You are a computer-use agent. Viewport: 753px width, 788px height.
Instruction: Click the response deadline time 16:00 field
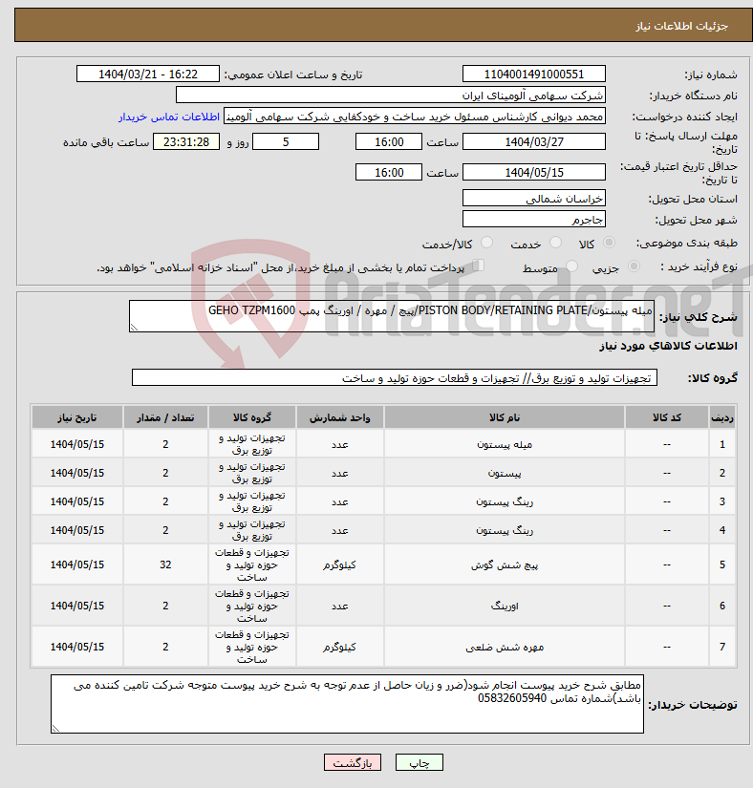click(x=389, y=141)
